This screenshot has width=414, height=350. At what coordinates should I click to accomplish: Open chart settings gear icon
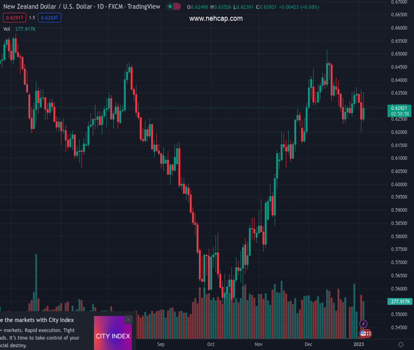coord(401,345)
